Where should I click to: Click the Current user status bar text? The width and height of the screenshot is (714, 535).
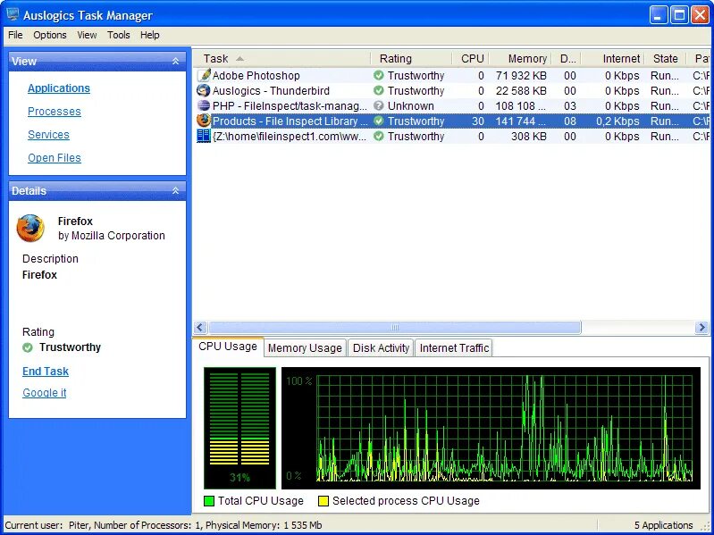[163, 525]
